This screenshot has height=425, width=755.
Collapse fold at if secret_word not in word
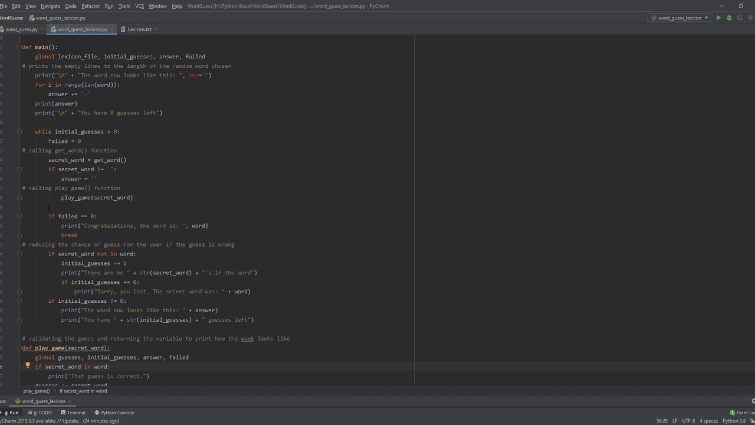(x=19, y=254)
